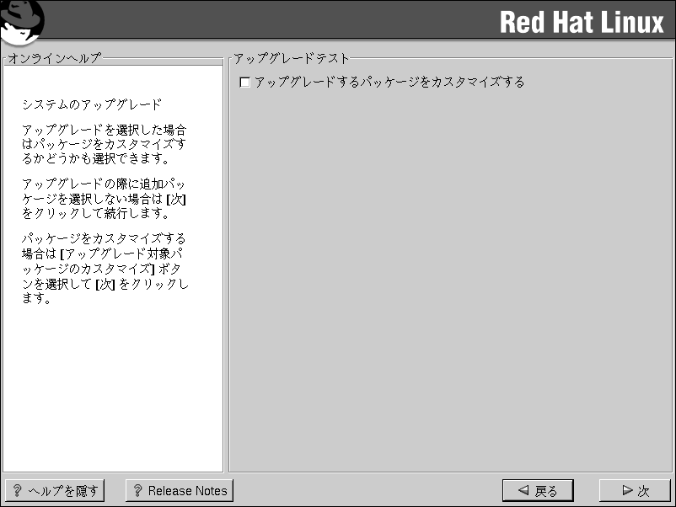
Task: Click help paragraph starting パッケージをカスタマイズする場合
Action: [x=104, y=268]
